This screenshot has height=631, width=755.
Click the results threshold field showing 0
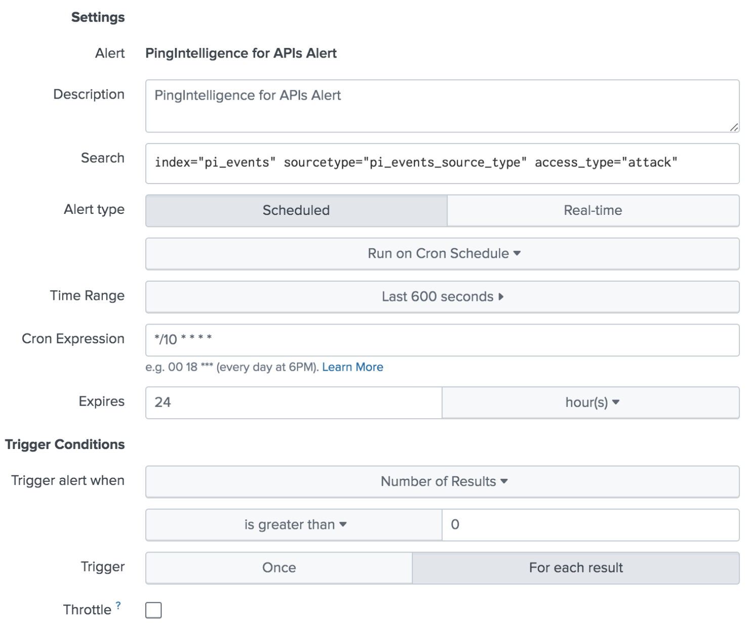pyautogui.click(x=590, y=525)
